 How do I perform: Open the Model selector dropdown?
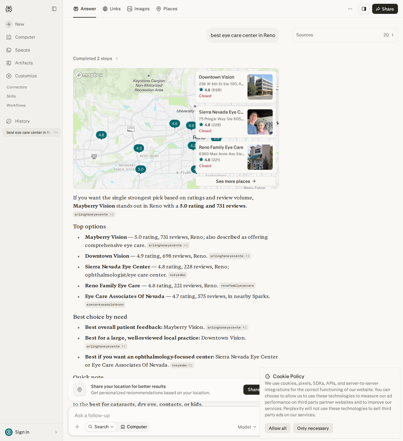coord(247,427)
